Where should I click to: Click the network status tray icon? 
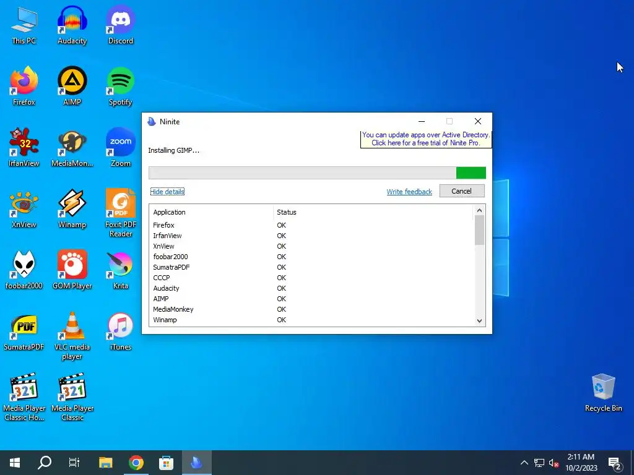[x=539, y=463]
